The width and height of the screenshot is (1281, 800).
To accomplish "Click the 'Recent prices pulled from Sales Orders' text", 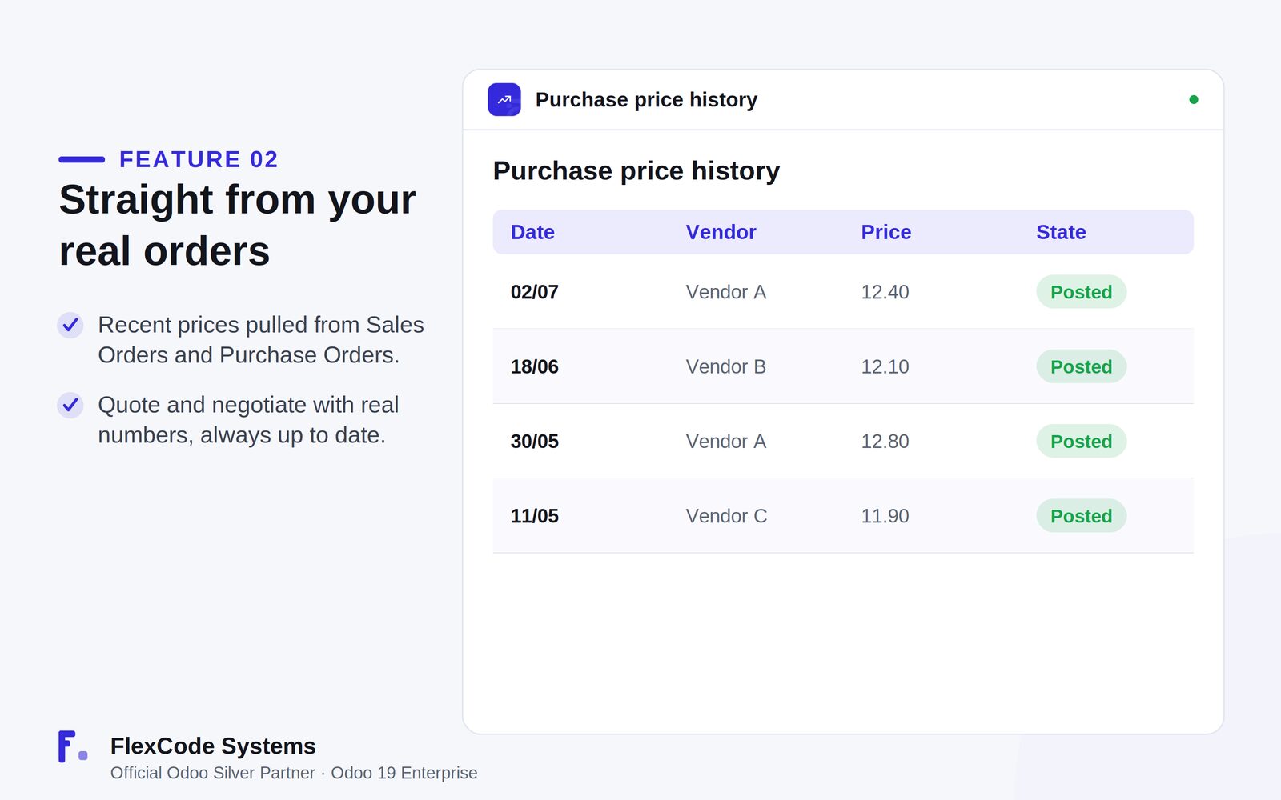I will tap(261, 340).
